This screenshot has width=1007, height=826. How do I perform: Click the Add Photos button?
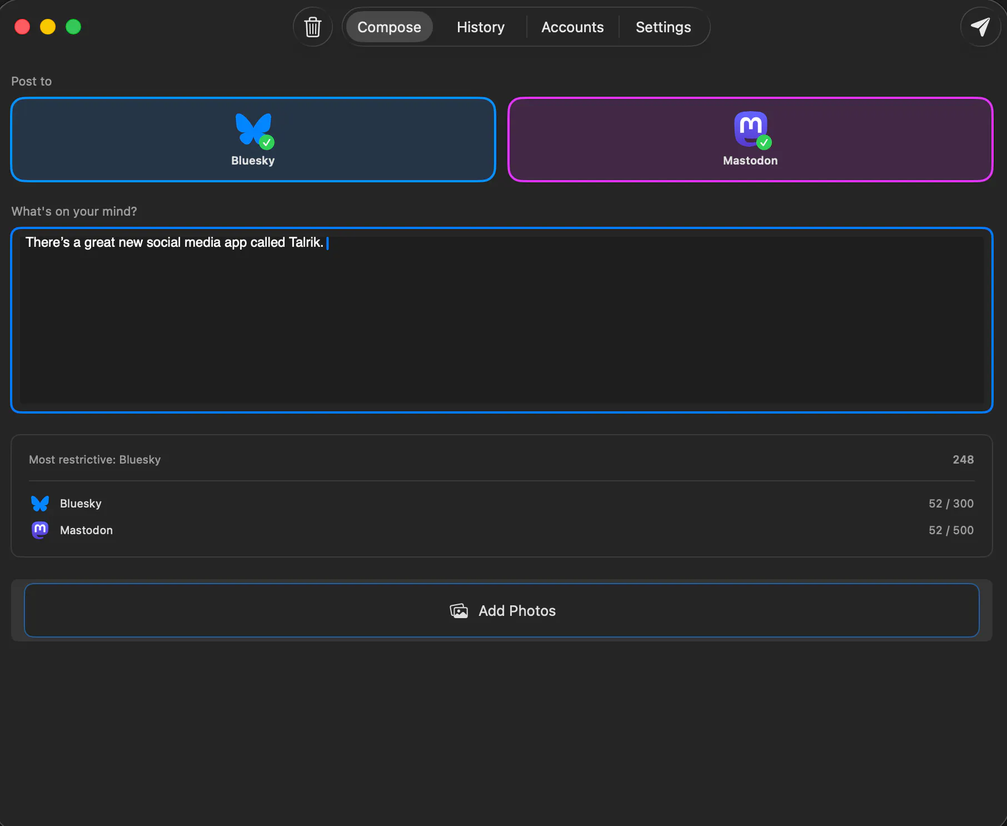tap(502, 610)
